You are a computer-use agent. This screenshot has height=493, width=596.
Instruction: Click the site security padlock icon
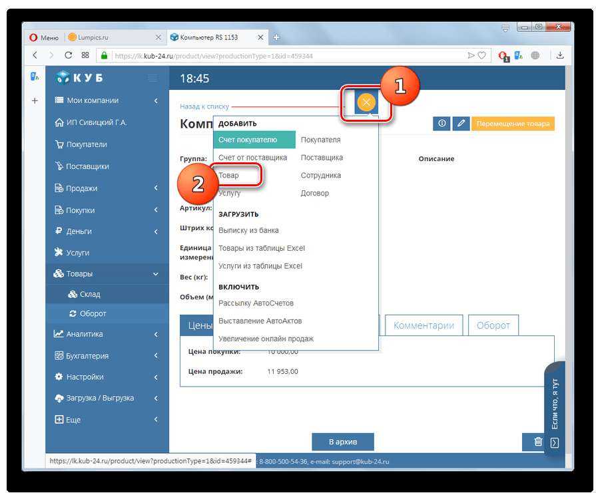coord(104,55)
